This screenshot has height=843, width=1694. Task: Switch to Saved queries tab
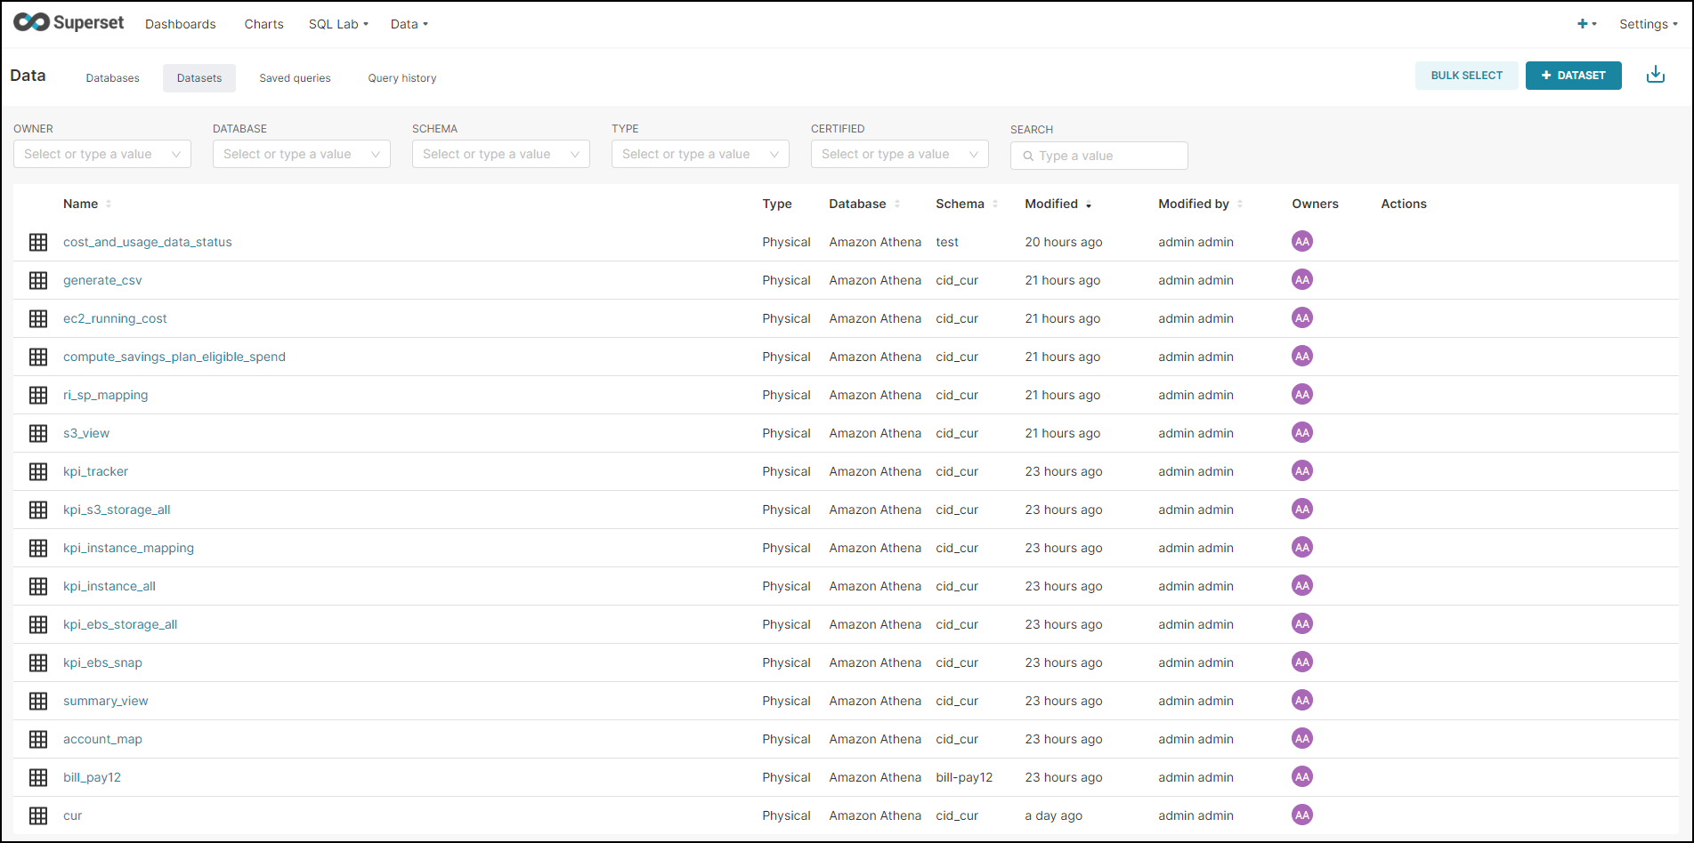click(x=295, y=78)
